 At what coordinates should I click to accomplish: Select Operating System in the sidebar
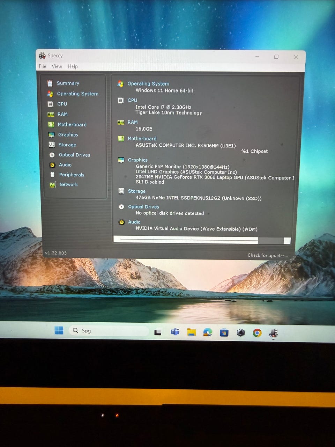[x=78, y=94]
